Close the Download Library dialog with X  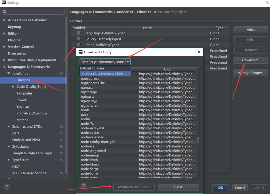point(199,52)
